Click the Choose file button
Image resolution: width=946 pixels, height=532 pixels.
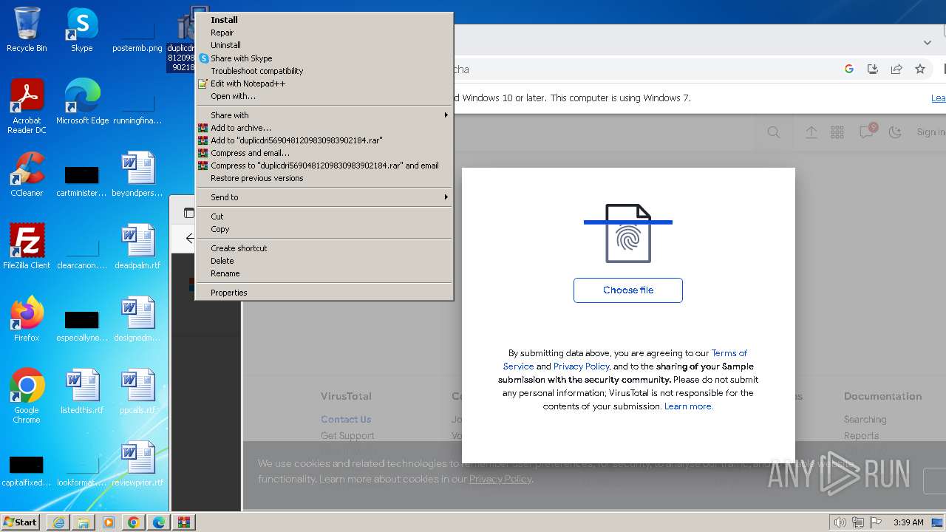pos(628,290)
